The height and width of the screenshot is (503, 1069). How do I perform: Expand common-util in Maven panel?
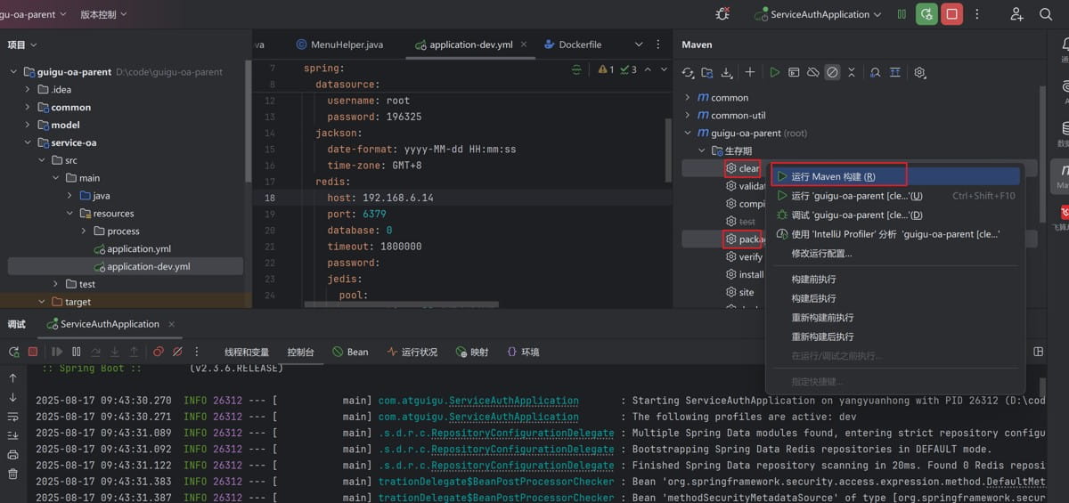pos(687,116)
